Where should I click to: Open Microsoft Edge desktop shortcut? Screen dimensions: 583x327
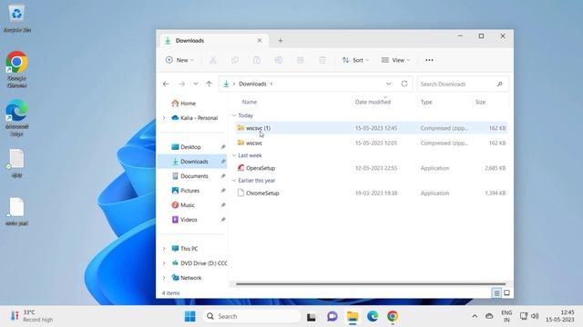[16, 118]
